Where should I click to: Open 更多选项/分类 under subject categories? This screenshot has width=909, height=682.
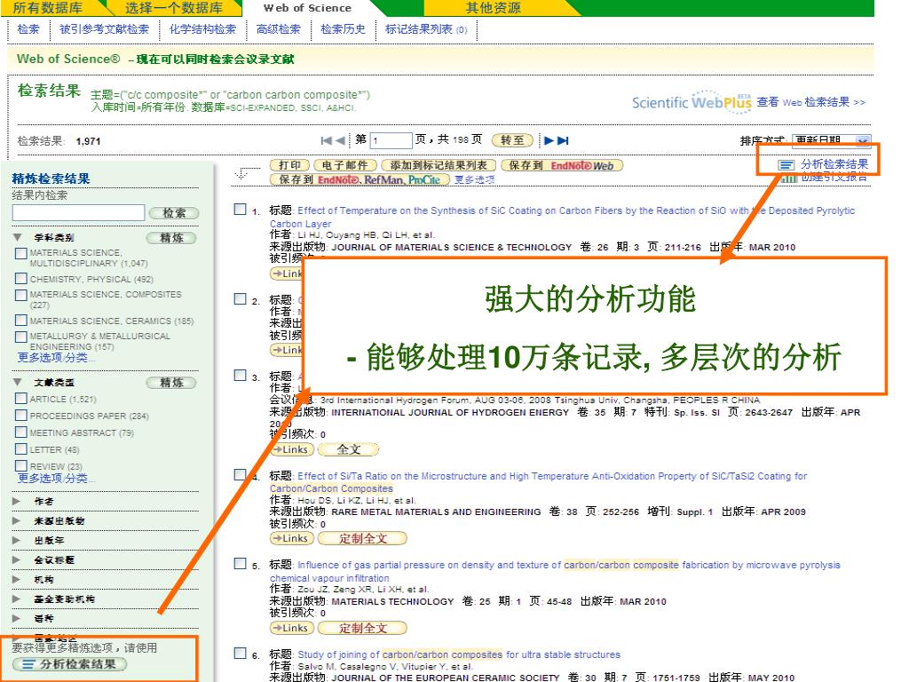click(x=57, y=357)
